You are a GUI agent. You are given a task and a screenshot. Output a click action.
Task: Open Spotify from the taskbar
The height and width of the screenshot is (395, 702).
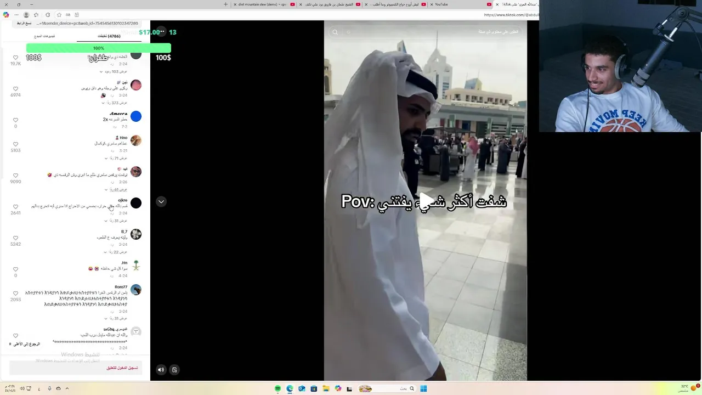[278, 388]
